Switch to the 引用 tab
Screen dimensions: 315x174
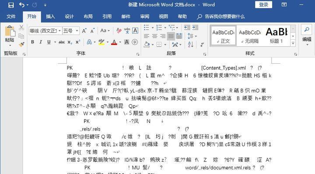coord(107,17)
